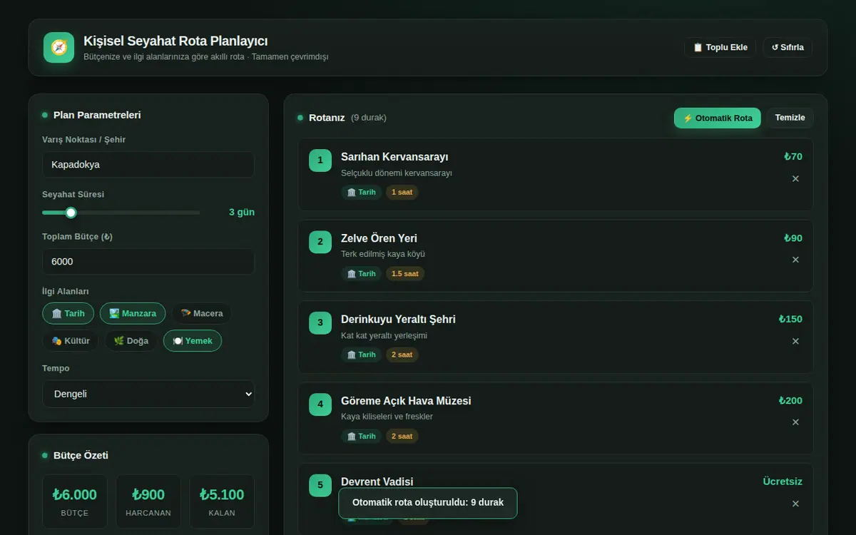This screenshot has width=856, height=535.
Task: Click the Sıfırla reset button
Action: [788, 47]
